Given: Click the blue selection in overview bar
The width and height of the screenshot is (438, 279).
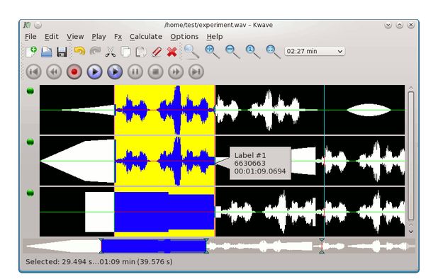Looking at the screenshot, I should pos(154,246).
